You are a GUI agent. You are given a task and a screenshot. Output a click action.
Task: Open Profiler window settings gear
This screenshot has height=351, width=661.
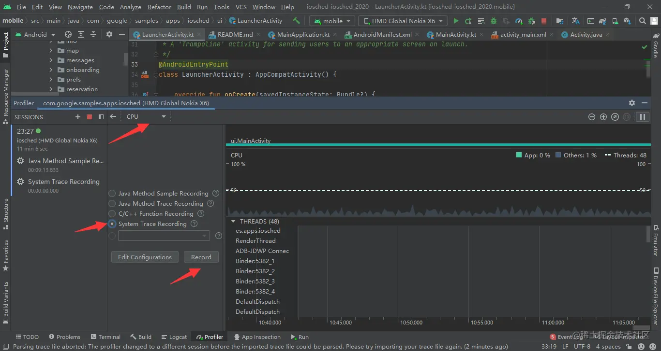tap(631, 103)
